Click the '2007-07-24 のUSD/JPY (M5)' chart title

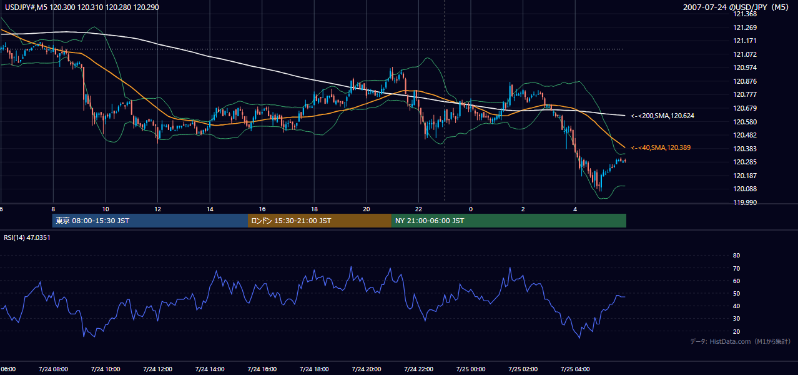pyautogui.click(x=737, y=7)
